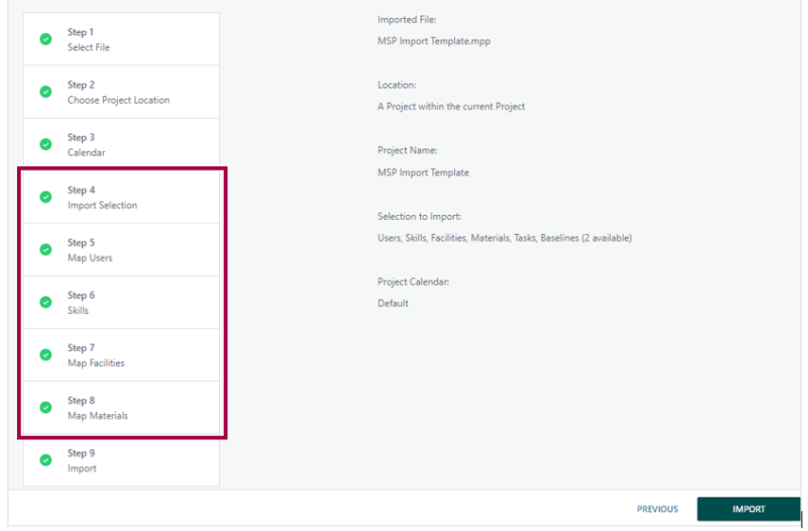Image resolution: width=808 pixels, height=531 pixels.
Task: Go to Step 6 Skills
Action: point(121,302)
